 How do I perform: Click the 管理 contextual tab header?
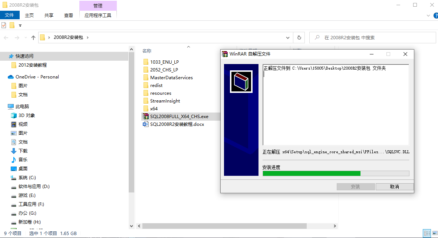[98, 6]
